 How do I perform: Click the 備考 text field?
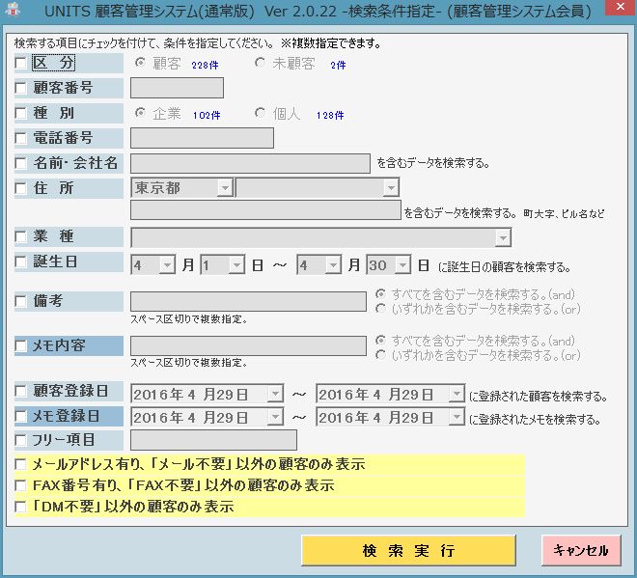248,301
